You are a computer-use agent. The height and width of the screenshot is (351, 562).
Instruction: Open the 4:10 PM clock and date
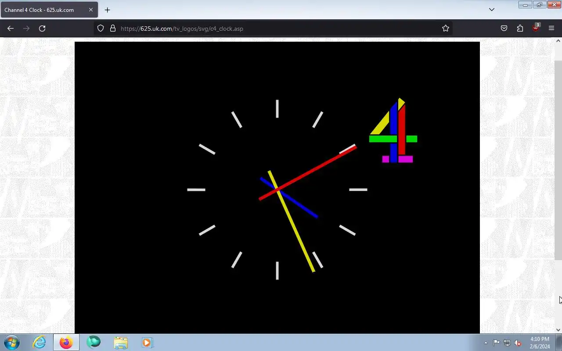540,343
